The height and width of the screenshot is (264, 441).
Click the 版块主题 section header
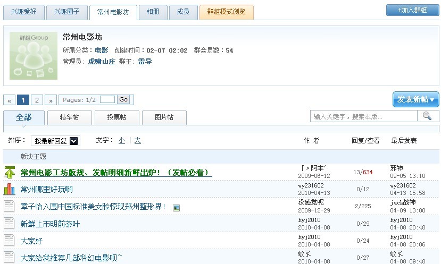coord(33,156)
